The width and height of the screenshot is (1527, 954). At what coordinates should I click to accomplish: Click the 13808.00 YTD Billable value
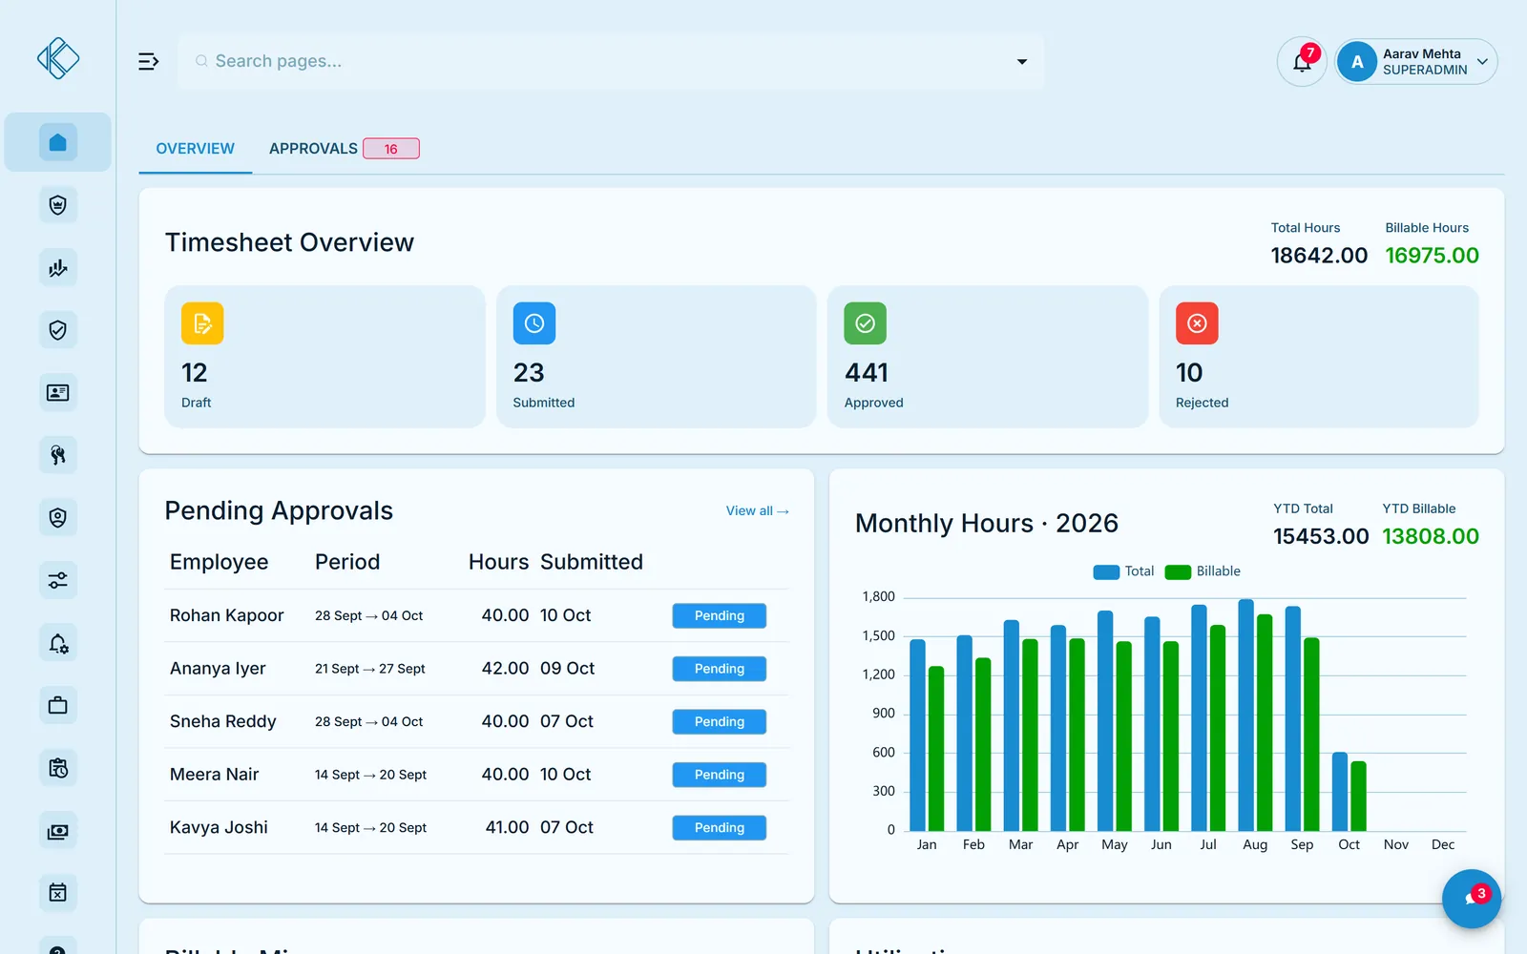click(1431, 536)
